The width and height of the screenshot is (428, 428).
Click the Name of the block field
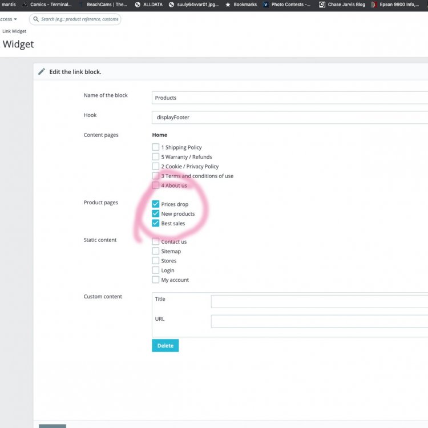(290, 98)
